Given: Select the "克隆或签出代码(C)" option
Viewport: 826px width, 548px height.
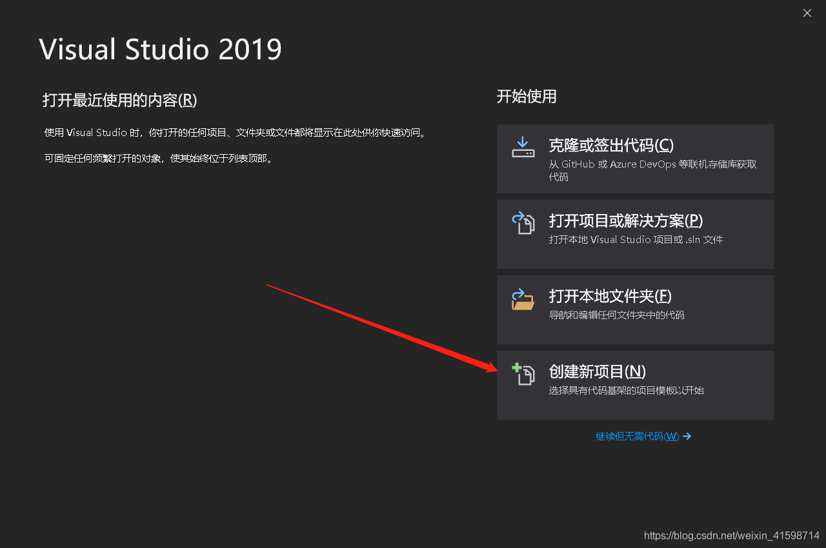Looking at the screenshot, I should click(x=635, y=159).
